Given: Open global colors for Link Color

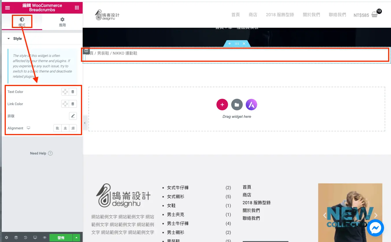Looking at the screenshot, I should (x=73, y=104).
